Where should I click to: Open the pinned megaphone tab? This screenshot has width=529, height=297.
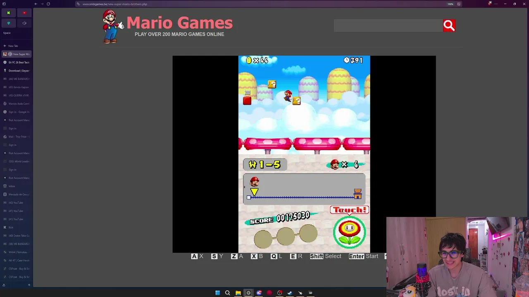coord(24,23)
